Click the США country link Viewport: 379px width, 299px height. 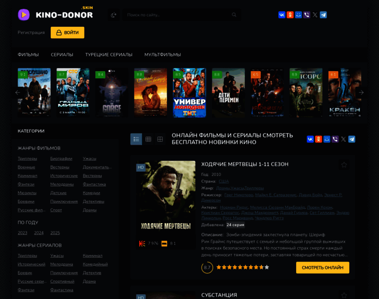[x=223, y=181]
